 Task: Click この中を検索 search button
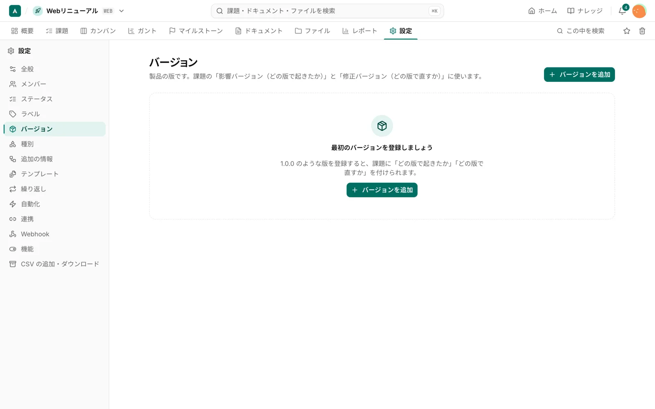[x=581, y=31]
